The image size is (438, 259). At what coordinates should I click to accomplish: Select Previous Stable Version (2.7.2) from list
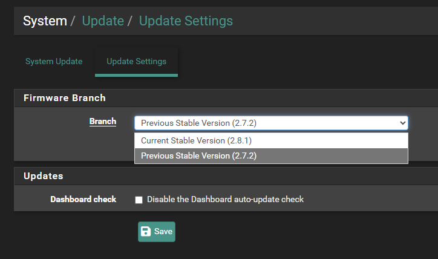point(271,156)
